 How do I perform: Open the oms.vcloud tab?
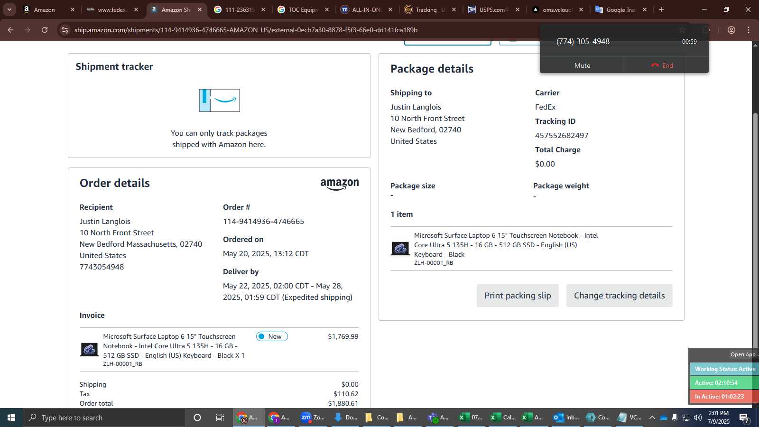[x=557, y=9]
